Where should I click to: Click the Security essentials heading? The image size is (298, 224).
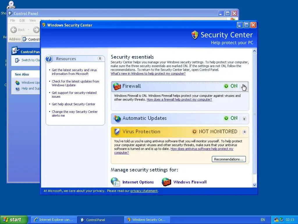point(132,57)
